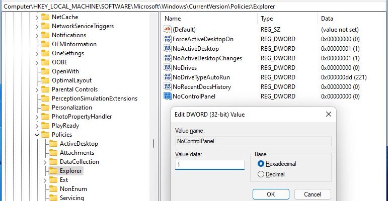The width and height of the screenshot is (388, 201).
Task: Open the Personalization folder icon
Action: (x=45, y=108)
